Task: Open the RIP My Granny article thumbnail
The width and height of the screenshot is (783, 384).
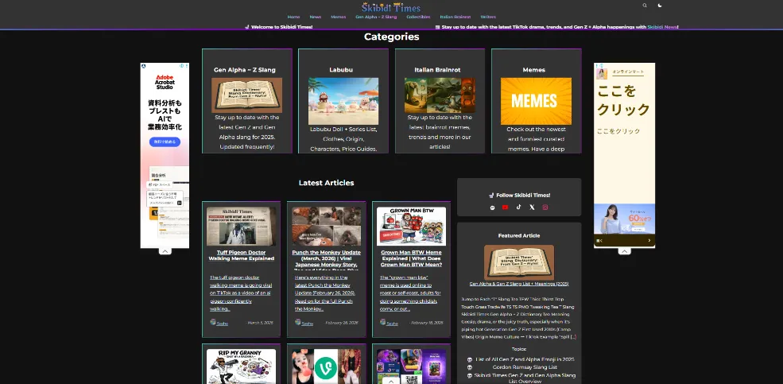Action: (241, 366)
